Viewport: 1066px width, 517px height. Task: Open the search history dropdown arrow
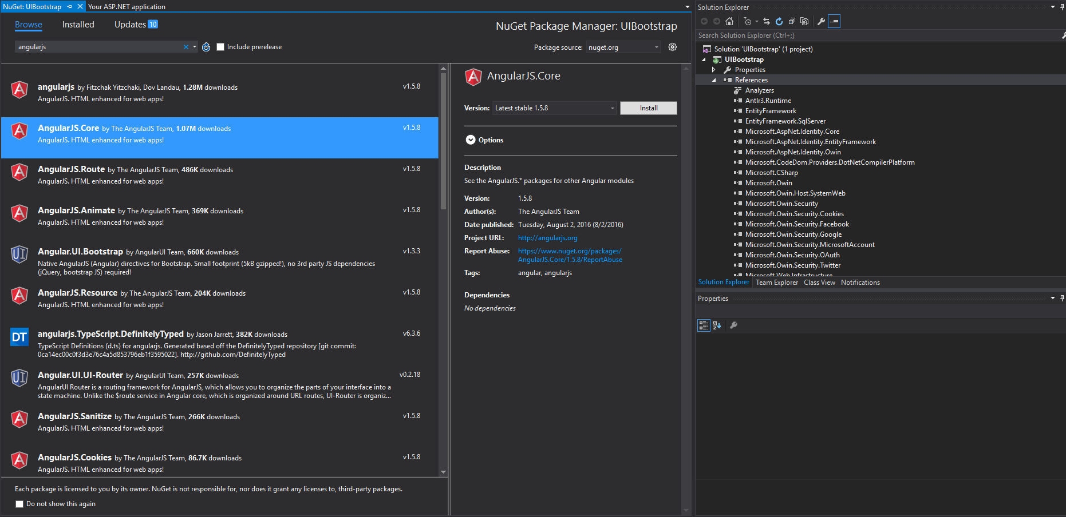(195, 47)
